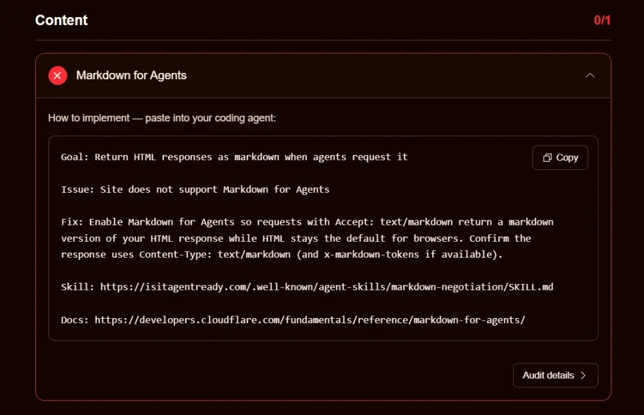The image size is (644, 415).
Task: Click the 'Skill:' label
Action: tap(77, 287)
